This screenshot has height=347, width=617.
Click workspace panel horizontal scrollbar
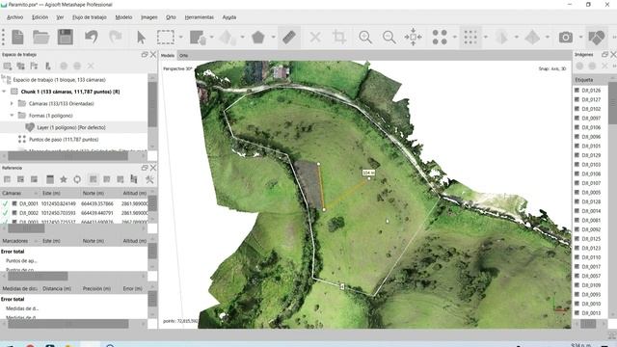pos(67,156)
